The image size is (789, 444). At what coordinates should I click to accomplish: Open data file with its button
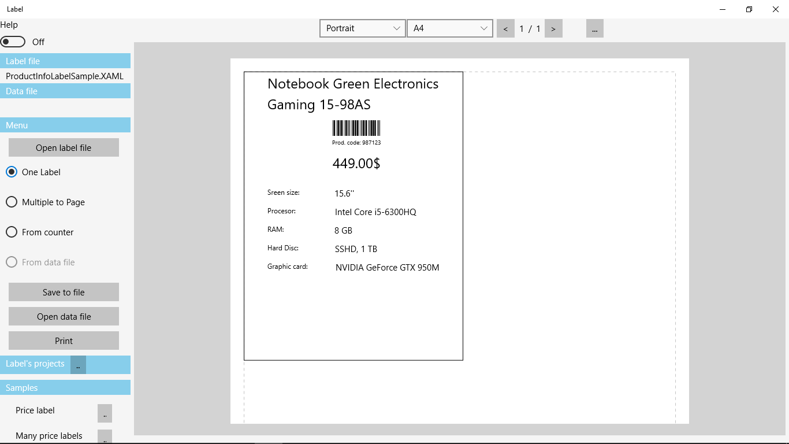coord(64,316)
